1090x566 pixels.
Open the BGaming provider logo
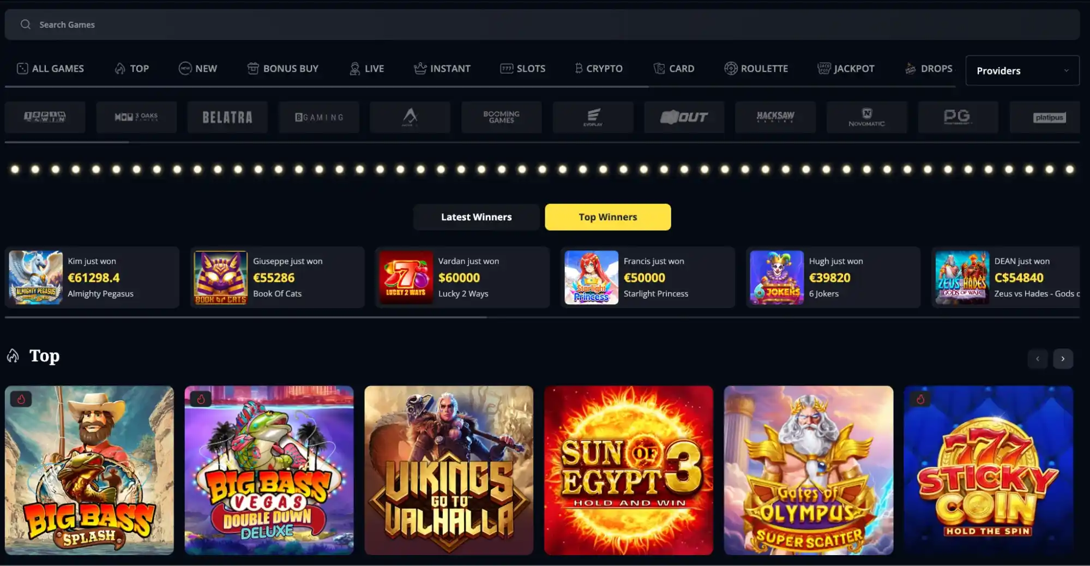[x=319, y=117]
